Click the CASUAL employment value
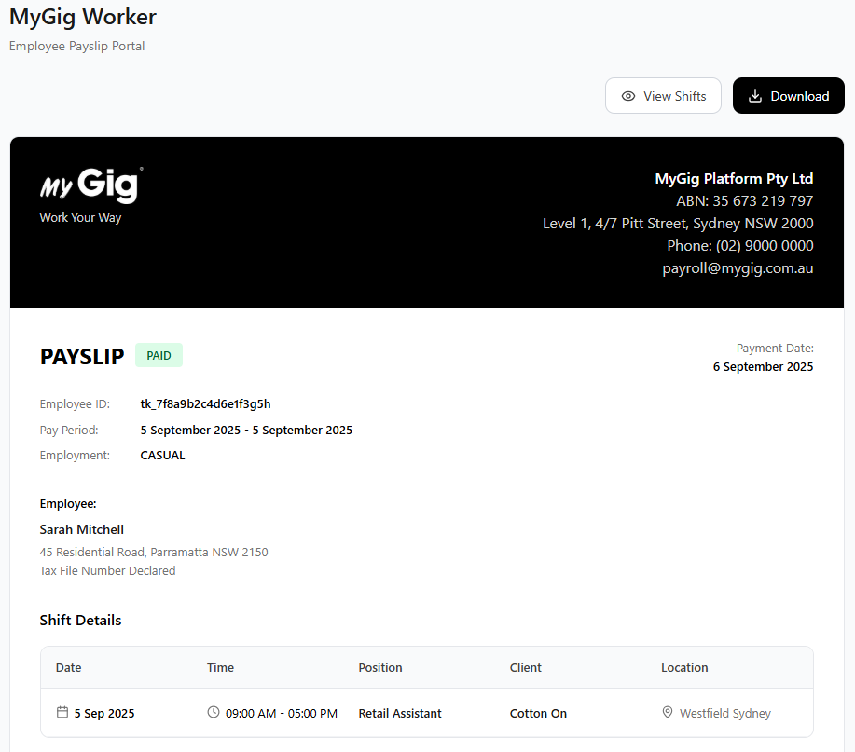Viewport: 855px width, 752px height. (x=162, y=455)
